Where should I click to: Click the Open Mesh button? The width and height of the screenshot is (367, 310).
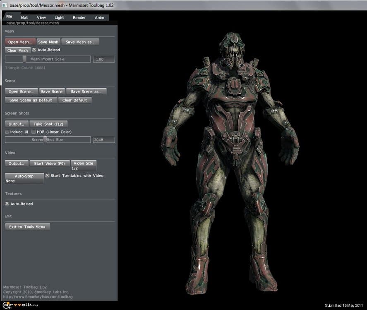20,42
